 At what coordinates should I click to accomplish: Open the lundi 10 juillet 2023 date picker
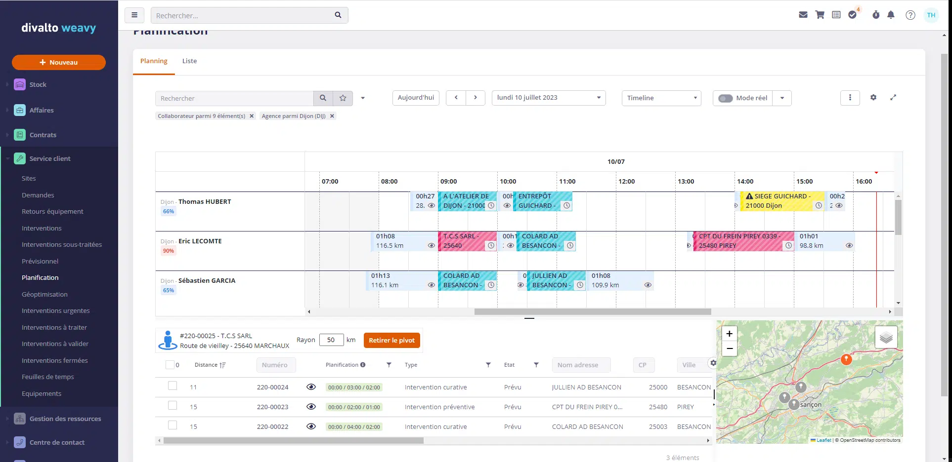548,98
